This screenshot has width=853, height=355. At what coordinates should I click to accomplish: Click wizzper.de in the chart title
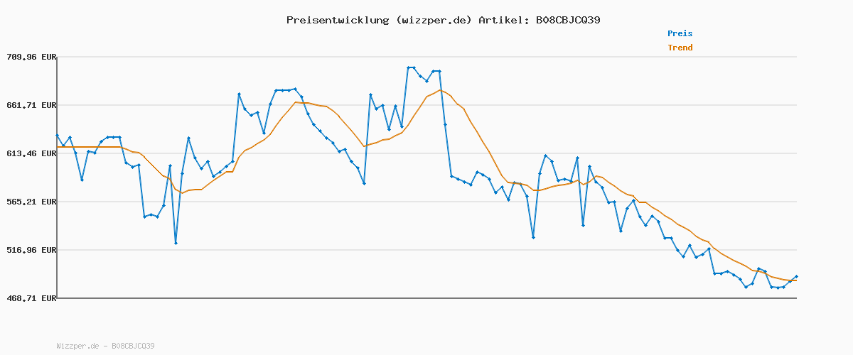point(434,20)
